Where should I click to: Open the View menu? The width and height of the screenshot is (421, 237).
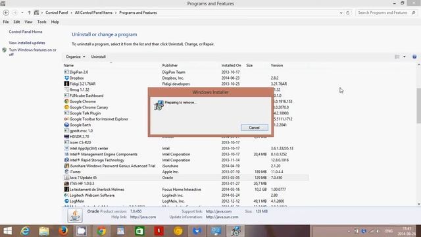tap(28, 22)
